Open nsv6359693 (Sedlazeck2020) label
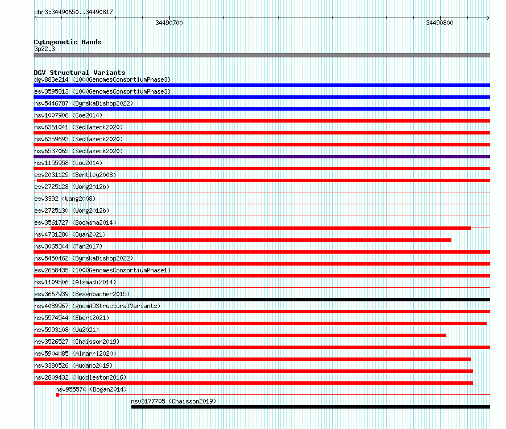Viewport: 506px width, 429px height. [78, 139]
